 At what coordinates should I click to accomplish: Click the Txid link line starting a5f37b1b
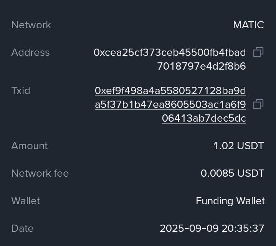(170, 104)
